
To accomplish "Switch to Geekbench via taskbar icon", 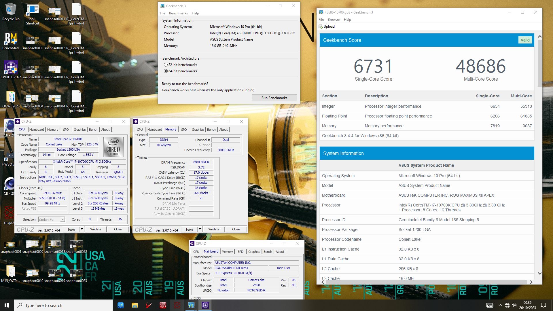I will click(x=191, y=305).
